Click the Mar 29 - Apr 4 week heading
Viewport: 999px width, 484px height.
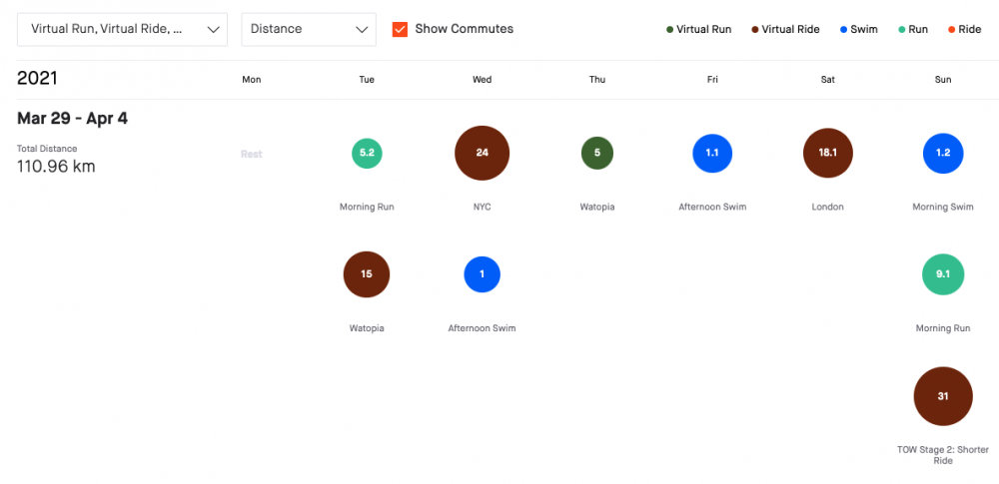tap(72, 119)
